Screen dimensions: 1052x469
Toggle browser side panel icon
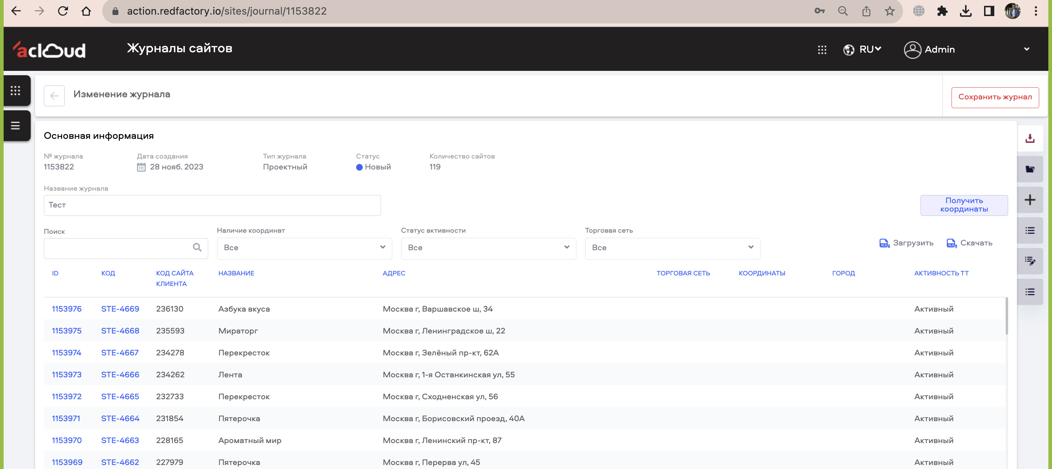coord(989,11)
